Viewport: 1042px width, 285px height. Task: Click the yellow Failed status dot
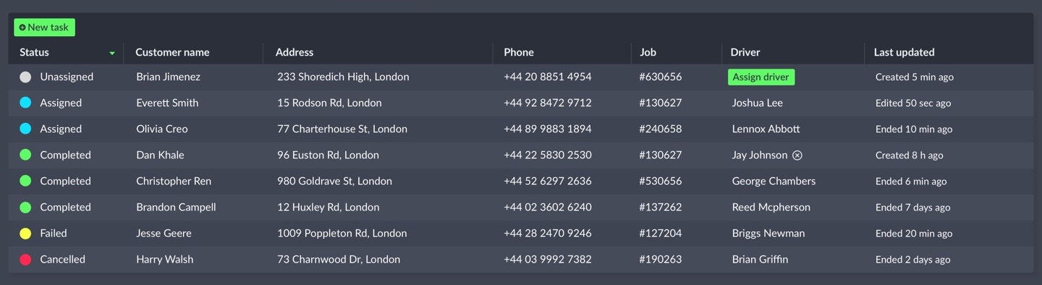(25, 233)
